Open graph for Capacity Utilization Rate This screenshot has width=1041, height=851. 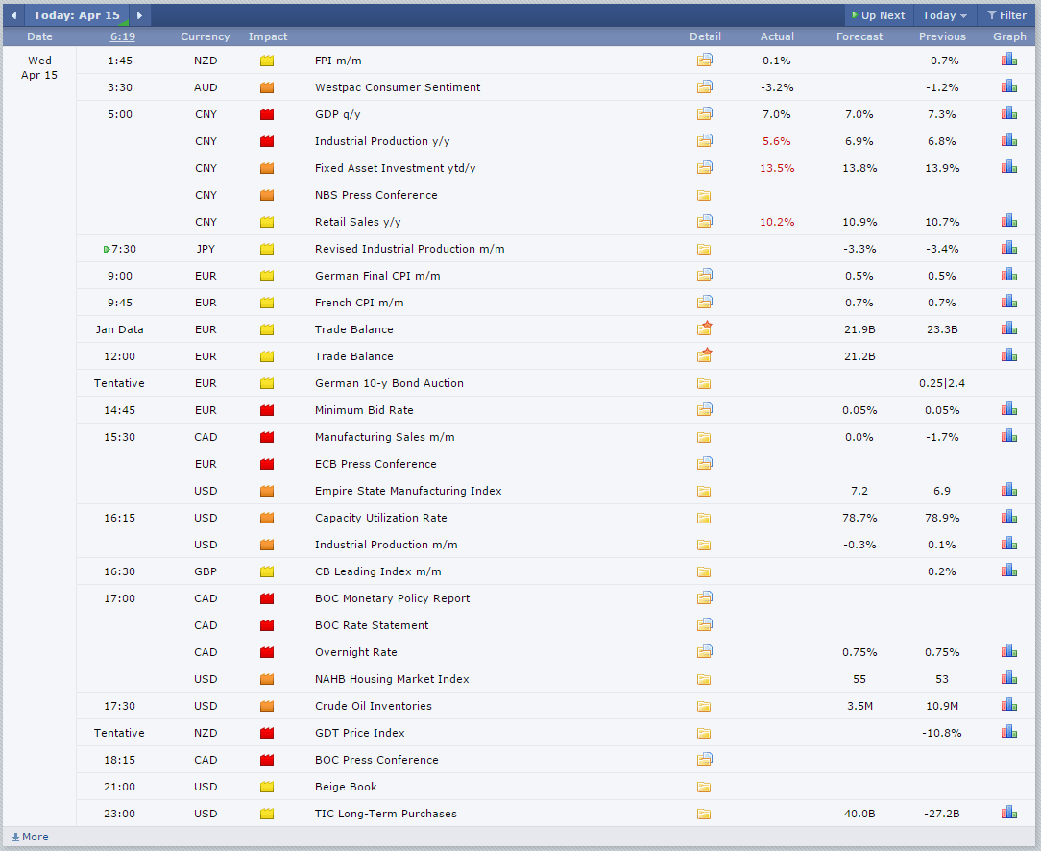pos(1009,517)
